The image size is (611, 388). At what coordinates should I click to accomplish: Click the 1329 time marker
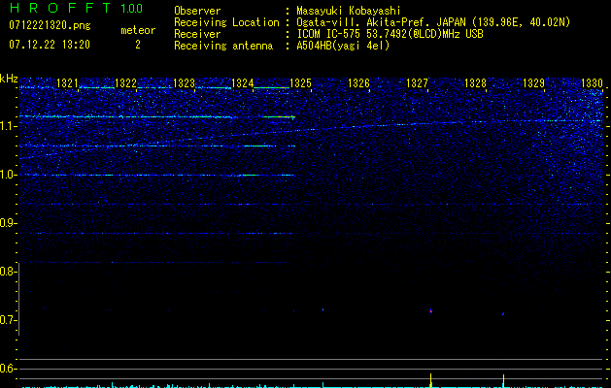coord(533,82)
